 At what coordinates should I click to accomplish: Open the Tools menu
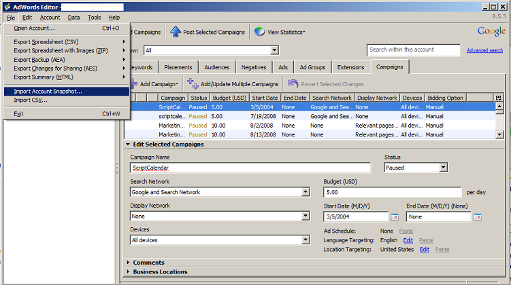click(94, 18)
